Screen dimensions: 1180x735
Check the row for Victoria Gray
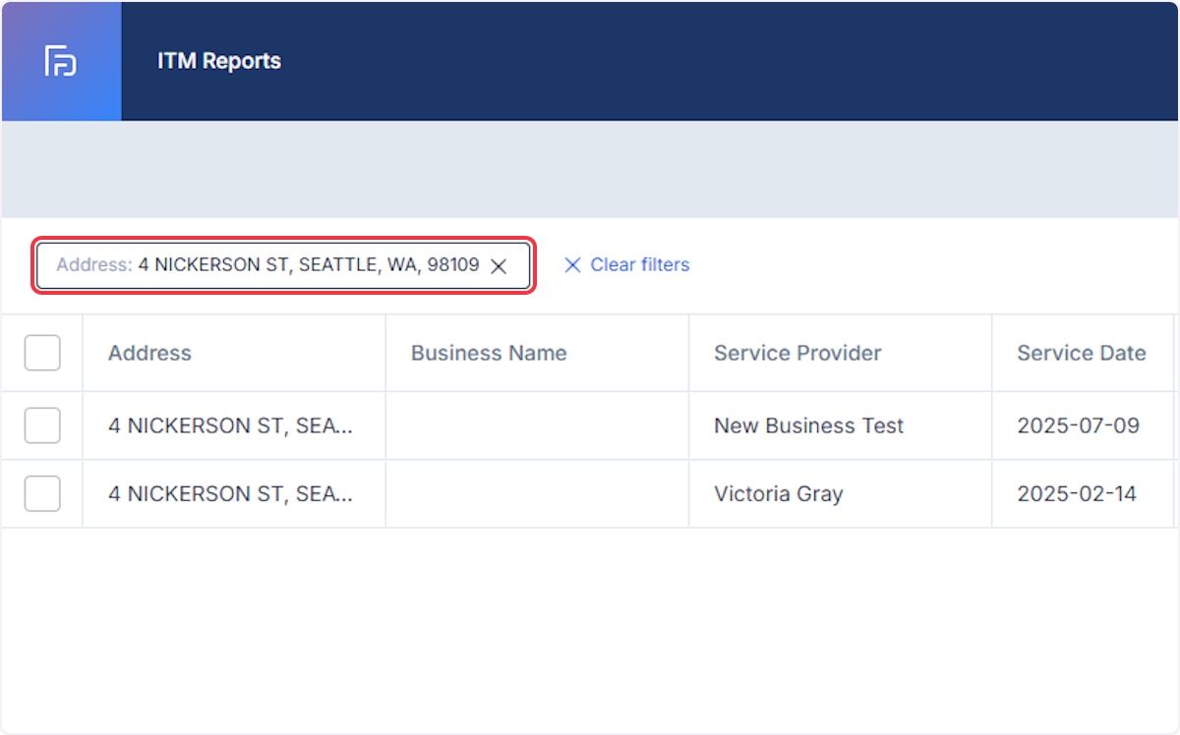pos(42,493)
